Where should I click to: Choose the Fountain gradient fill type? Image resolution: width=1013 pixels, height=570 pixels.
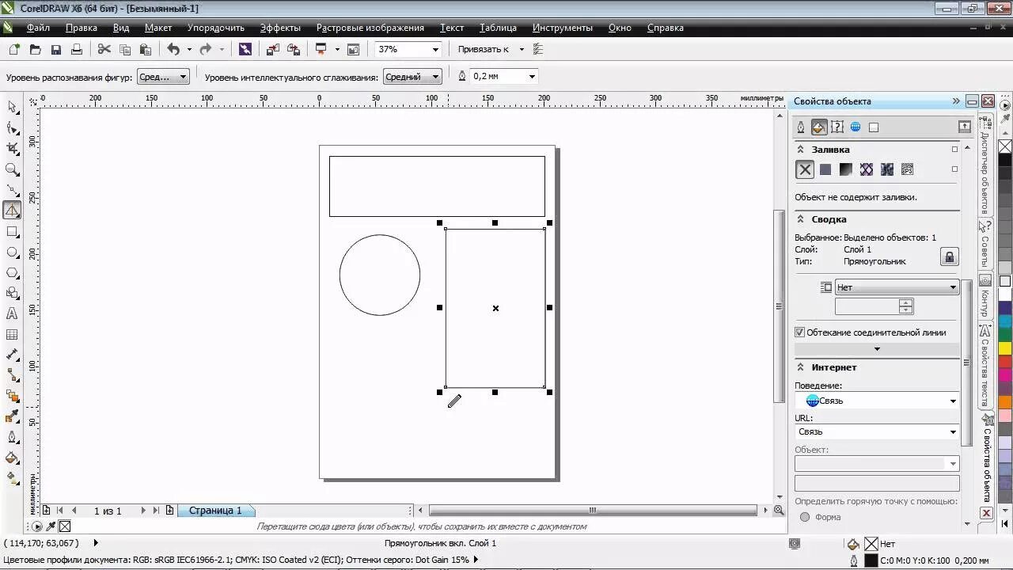click(846, 169)
